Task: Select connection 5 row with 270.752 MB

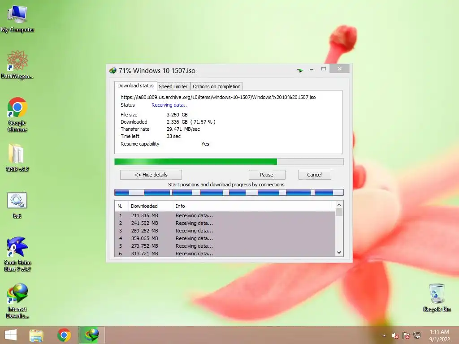Action: pyautogui.click(x=225, y=246)
